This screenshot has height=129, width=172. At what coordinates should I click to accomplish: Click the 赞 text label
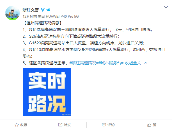coord(155,125)
